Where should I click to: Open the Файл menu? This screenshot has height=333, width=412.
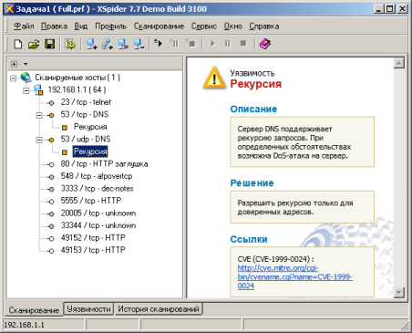pyautogui.click(x=24, y=26)
